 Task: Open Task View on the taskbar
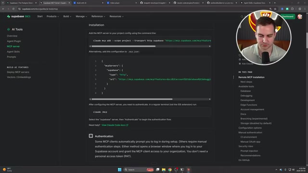pyautogui.click(x=157, y=170)
